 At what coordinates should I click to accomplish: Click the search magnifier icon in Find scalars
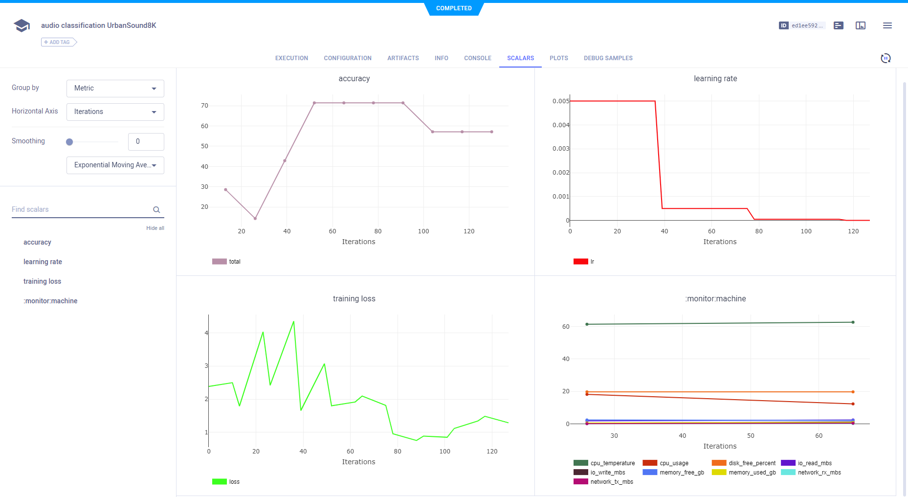point(156,210)
